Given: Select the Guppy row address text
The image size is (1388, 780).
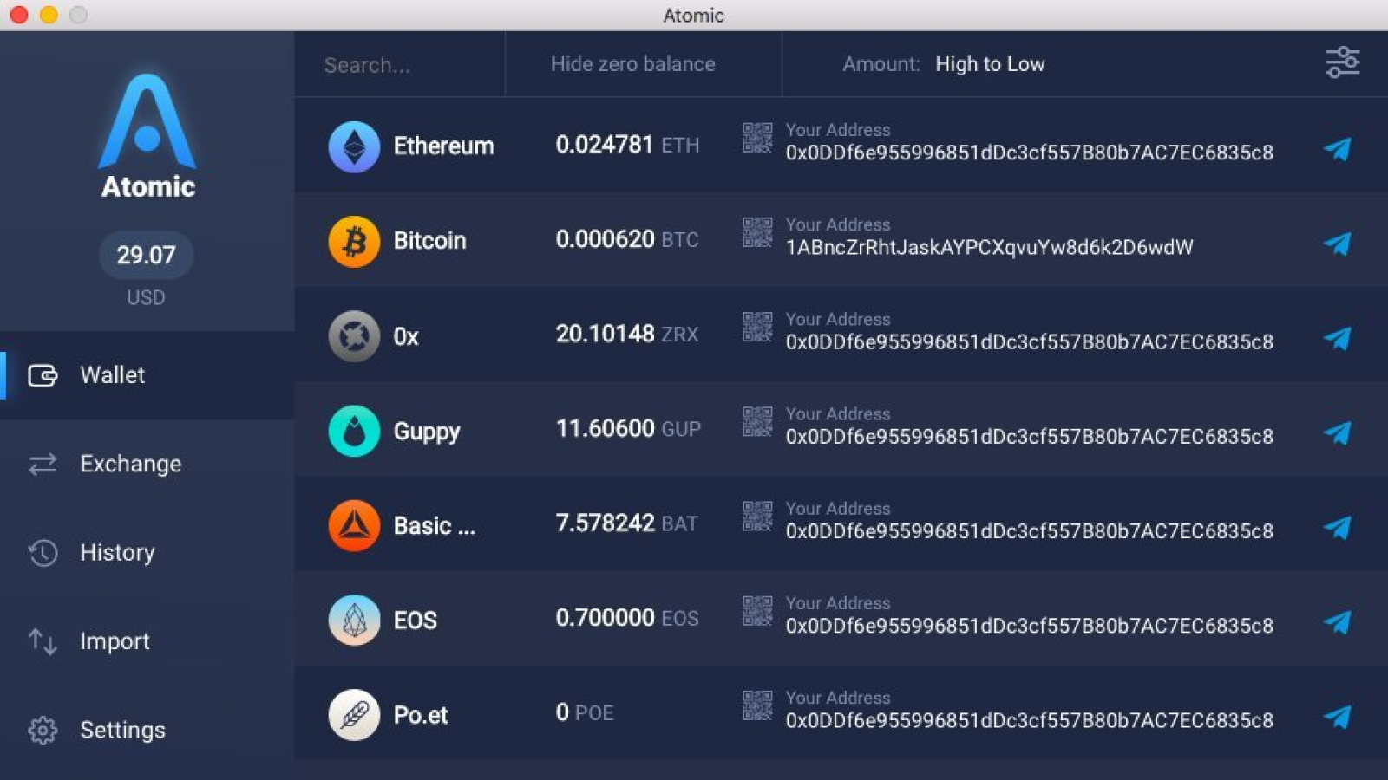Looking at the screenshot, I should pyautogui.click(x=1030, y=437).
